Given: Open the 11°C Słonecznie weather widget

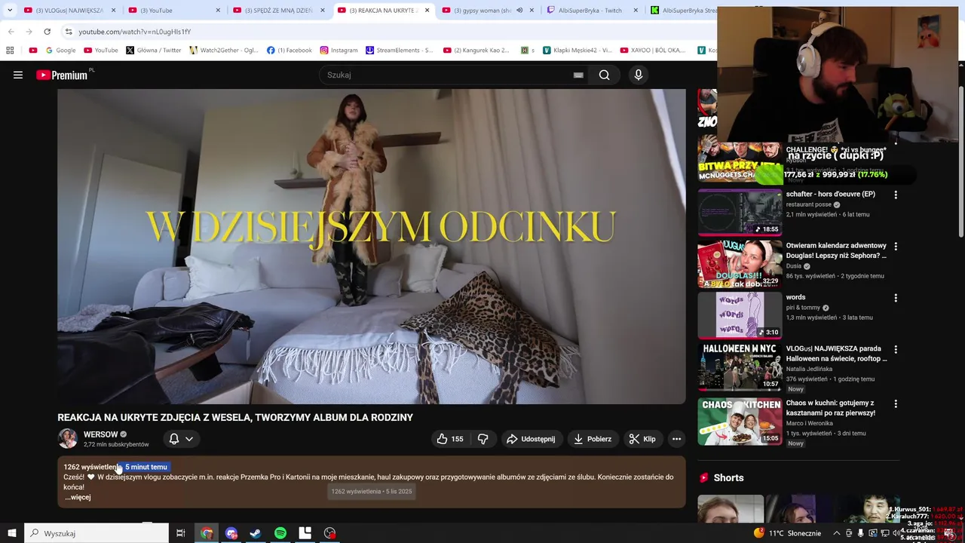Looking at the screenshot, I should coord(787,533).
